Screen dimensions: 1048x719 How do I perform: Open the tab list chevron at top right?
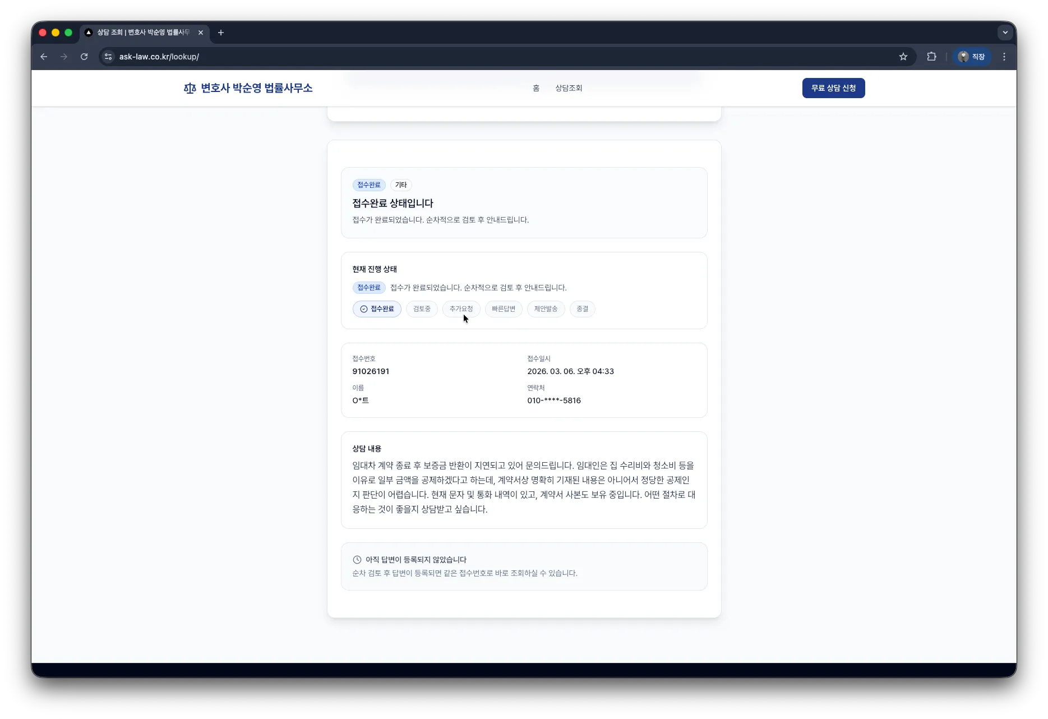(x=1005, y=33)
